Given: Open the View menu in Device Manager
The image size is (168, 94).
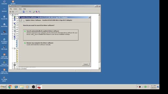Looking at the screenshot, I should [20, 9].
